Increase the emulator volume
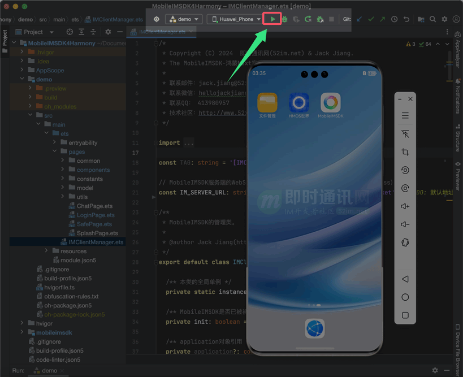This screenshot has height=377, width=463. (405, 206)
